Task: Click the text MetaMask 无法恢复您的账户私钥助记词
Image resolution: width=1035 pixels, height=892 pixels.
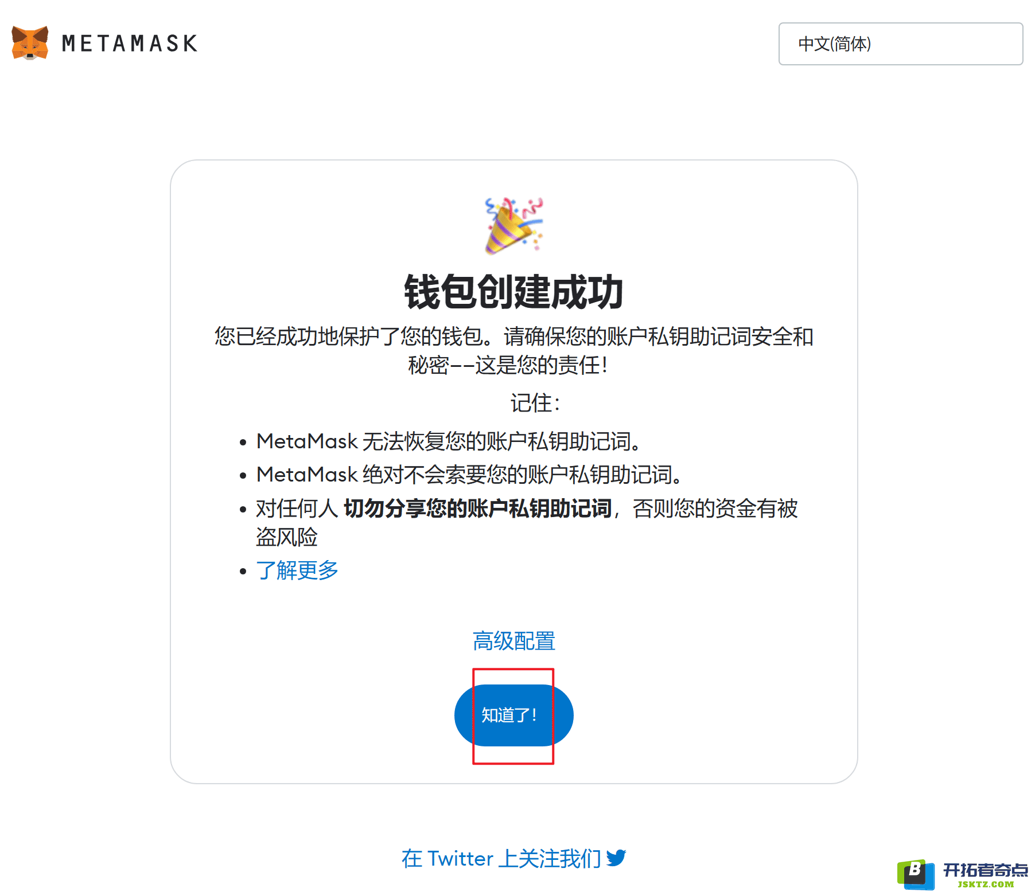Action: 448,441
